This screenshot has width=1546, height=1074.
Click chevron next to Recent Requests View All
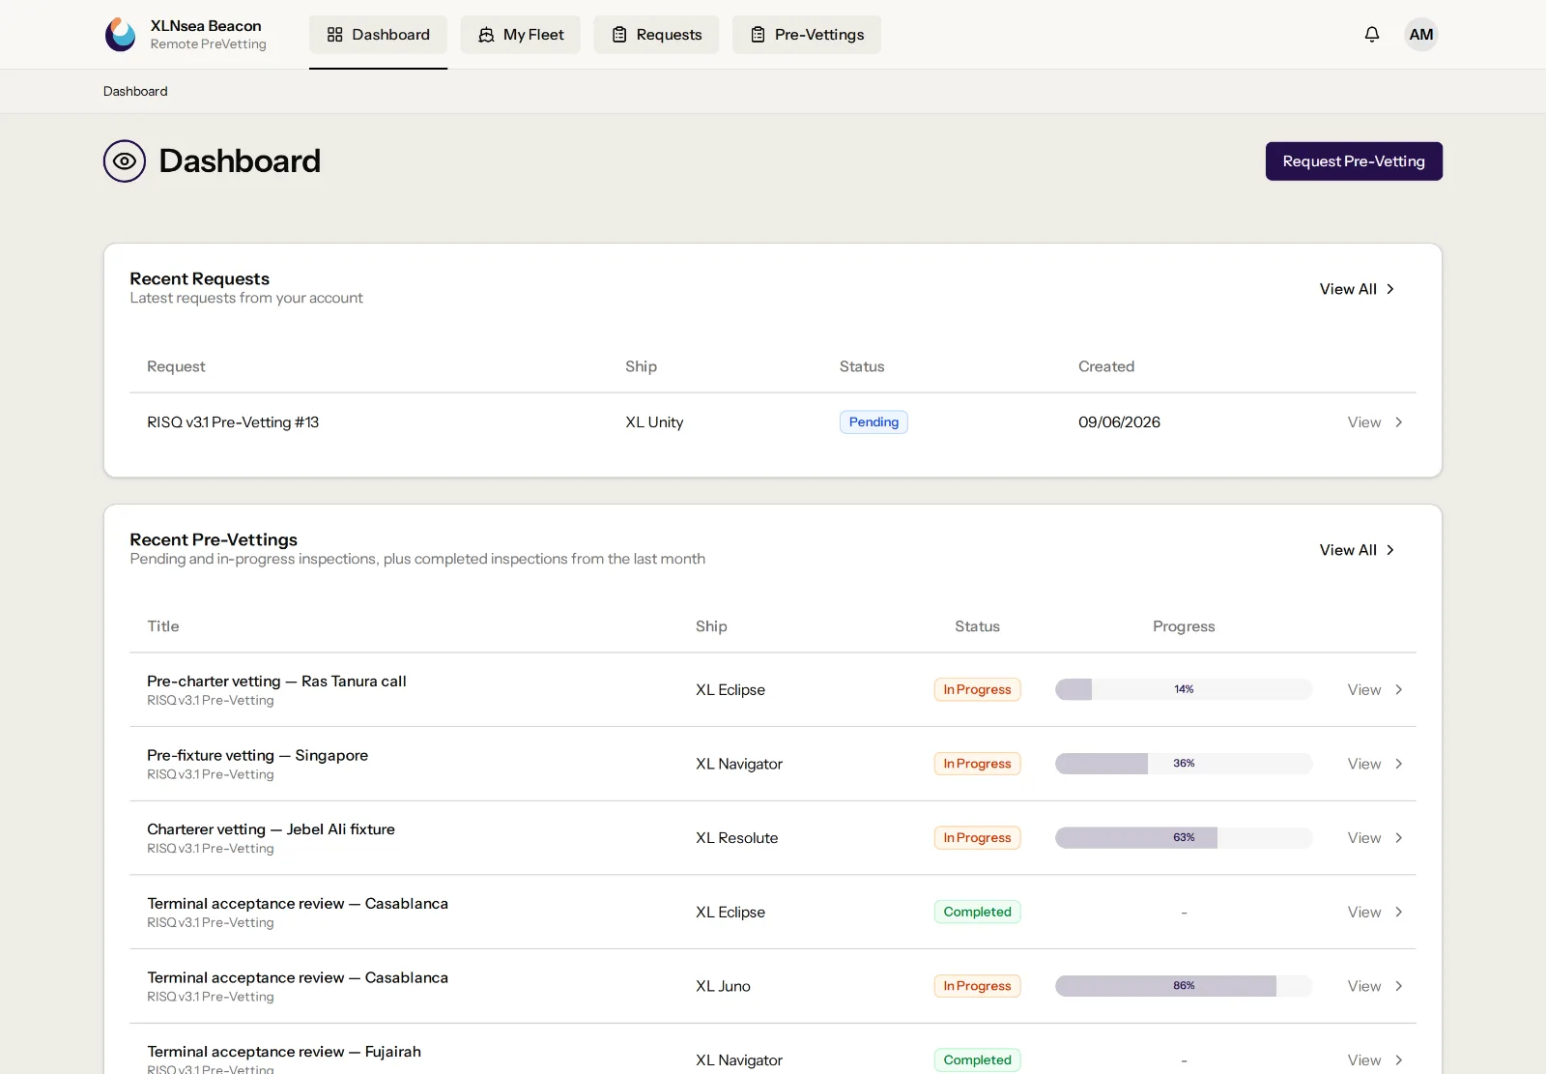1390,289
